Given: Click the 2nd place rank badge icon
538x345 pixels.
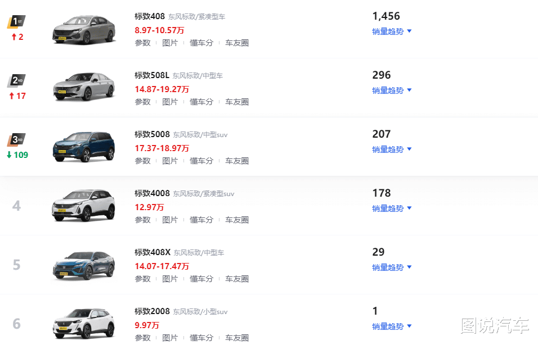Looking at the screenshot, I should [16, 80].
